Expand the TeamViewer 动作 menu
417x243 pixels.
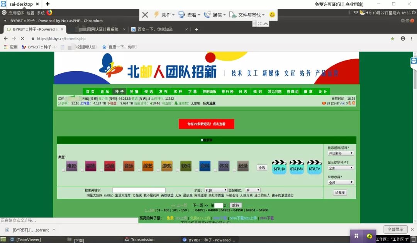(x=164, y=15)
